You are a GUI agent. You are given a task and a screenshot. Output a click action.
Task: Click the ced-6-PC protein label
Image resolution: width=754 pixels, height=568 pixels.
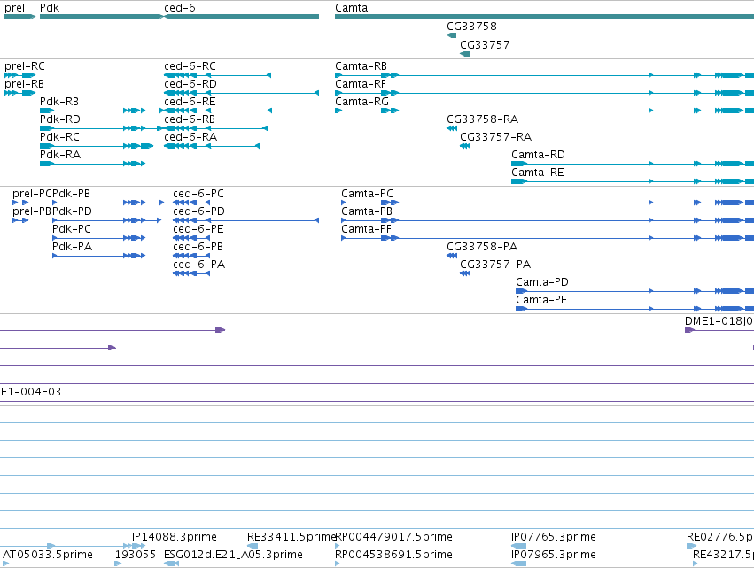click(x=198, y=194)
